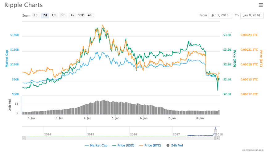Select the 7d zoom range
274x152 pixels.
click(45, 15)
